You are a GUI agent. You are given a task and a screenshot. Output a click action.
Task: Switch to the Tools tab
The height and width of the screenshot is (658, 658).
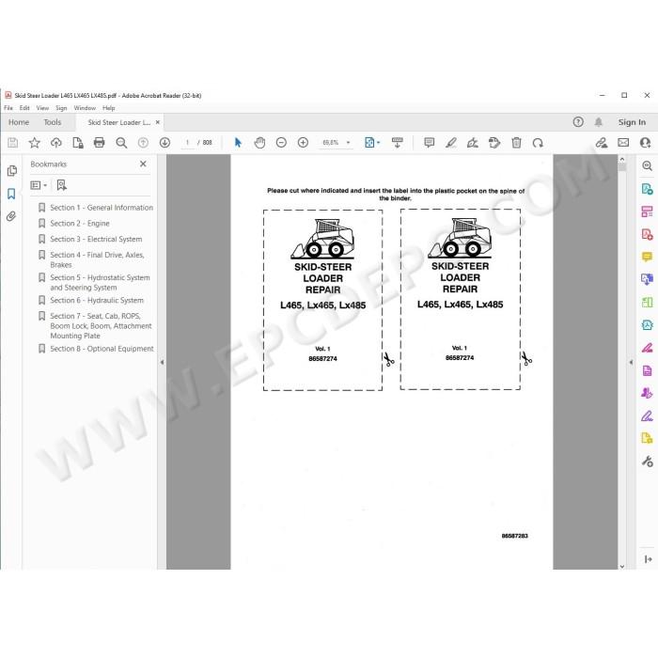click(53, 122)
